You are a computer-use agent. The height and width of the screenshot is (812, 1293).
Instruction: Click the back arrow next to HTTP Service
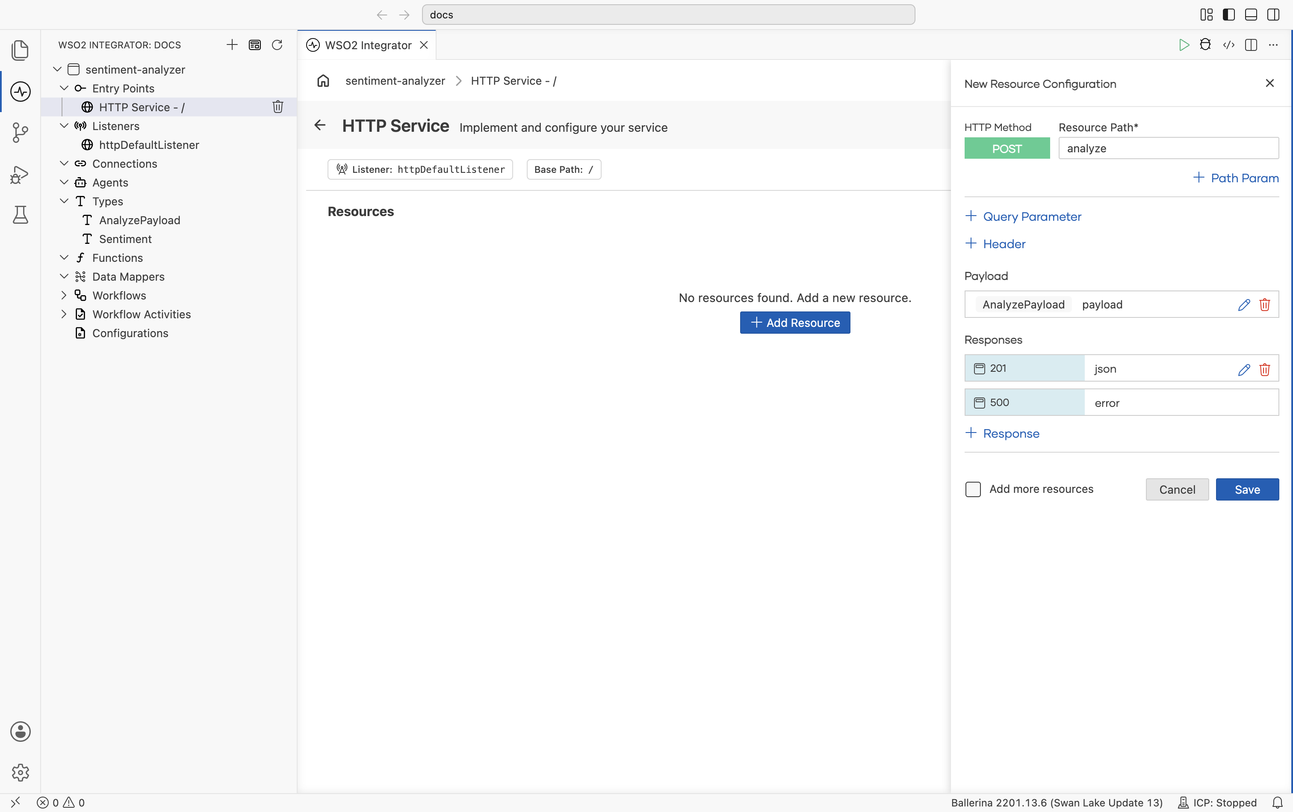320,125
